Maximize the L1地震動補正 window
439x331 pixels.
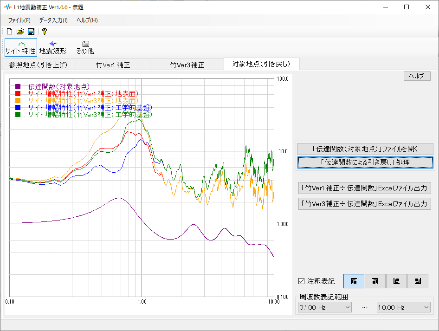(x=407, y=7)
